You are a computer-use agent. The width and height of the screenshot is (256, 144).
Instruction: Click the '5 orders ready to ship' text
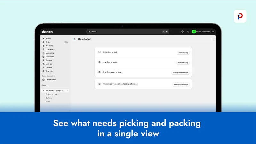[112, 72]
